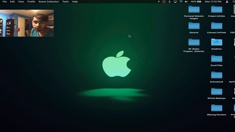
Task: Open the user account icon in menu bar
Action: [x=227, y=1]
